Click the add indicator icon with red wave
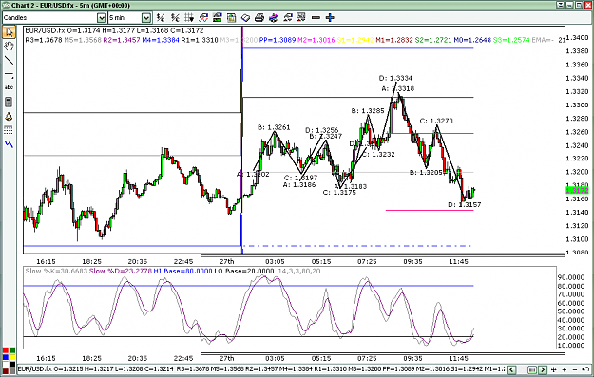 (x=203, y=17)
